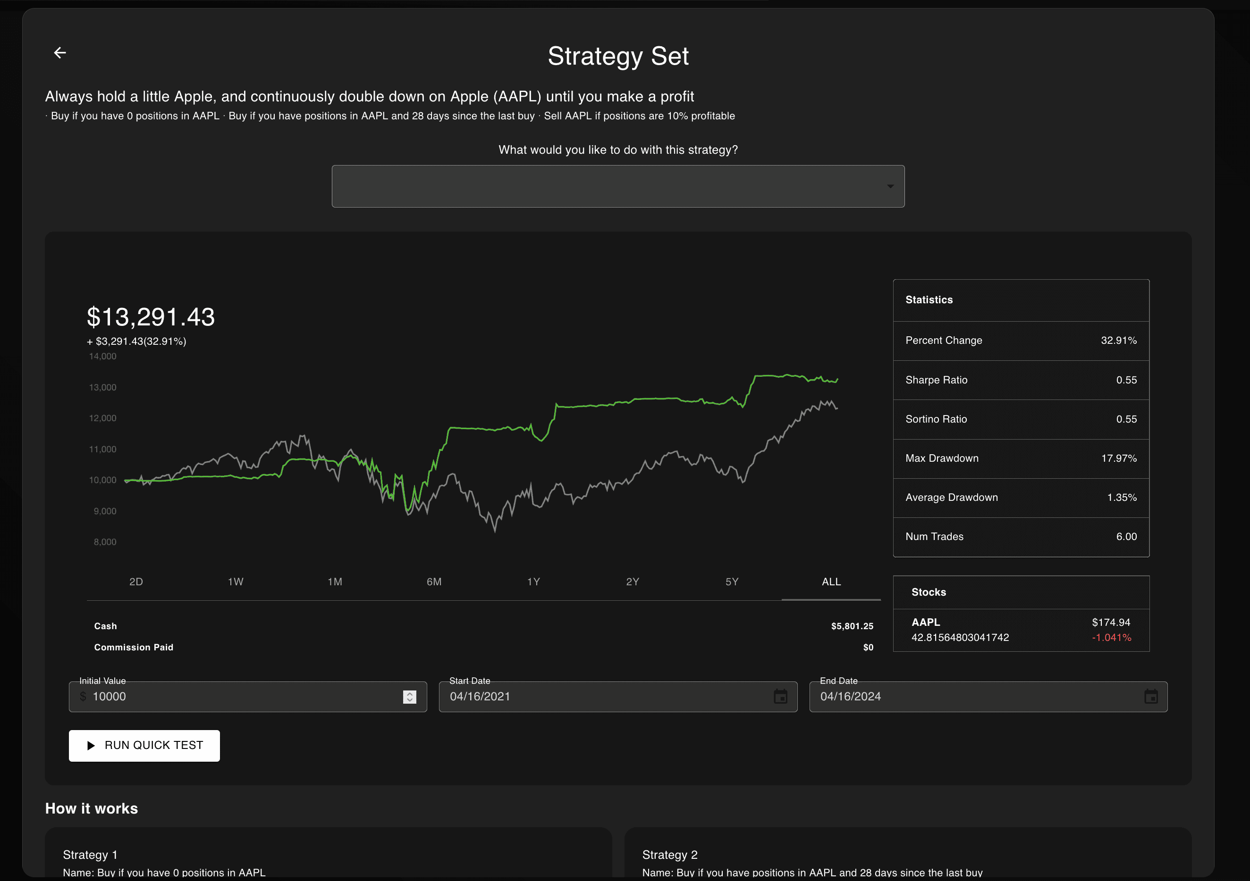The image size is (1250, 881).
Task: Click the play icon on Run Quick Test
Action: [91, 746]
